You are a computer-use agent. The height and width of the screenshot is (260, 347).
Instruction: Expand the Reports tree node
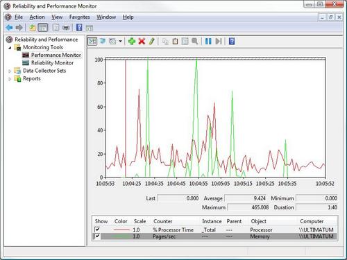coord(10,79)
